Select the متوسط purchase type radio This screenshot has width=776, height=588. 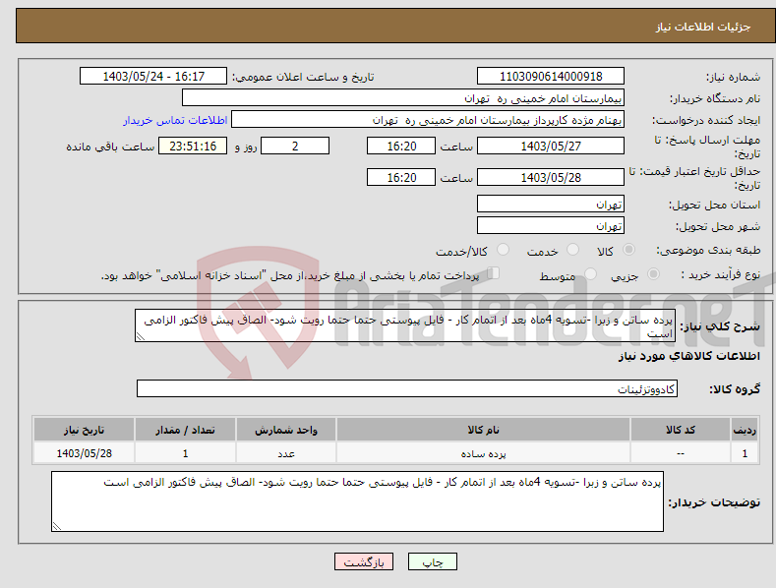(590, 273)
